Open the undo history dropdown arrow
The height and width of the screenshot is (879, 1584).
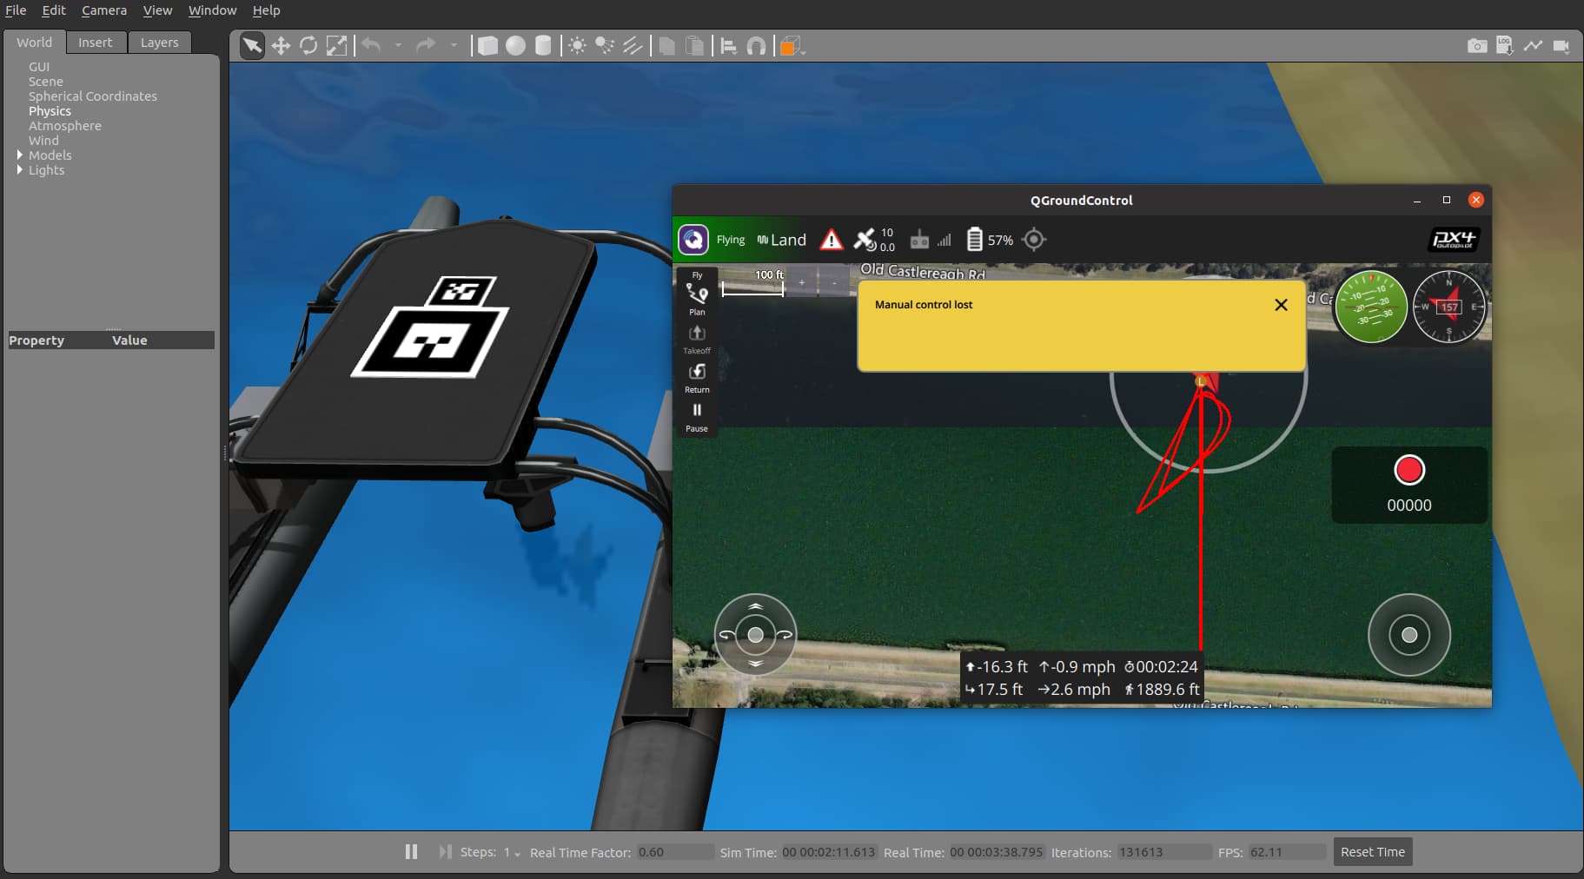coord(398,45)
